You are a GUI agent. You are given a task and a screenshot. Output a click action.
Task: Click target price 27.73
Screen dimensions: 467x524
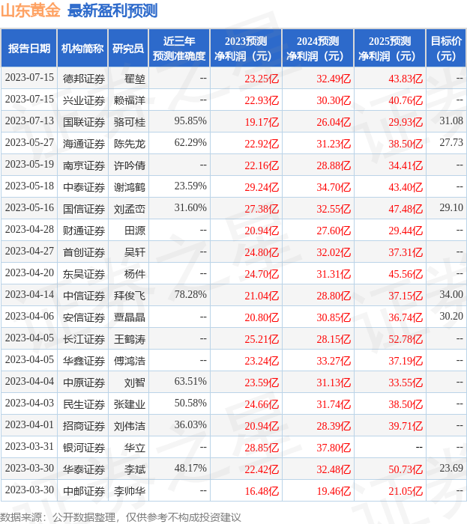[451, 142]
